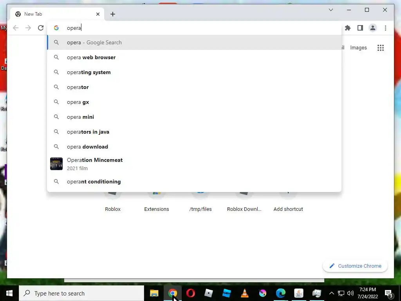401x301 pixels.
Task: Open the Extensions puzzle piece menu
Action: click(x=348, y=28)
